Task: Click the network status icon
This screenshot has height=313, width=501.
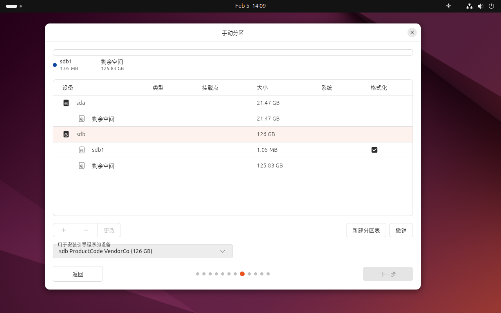Action: tap(470, 6)
